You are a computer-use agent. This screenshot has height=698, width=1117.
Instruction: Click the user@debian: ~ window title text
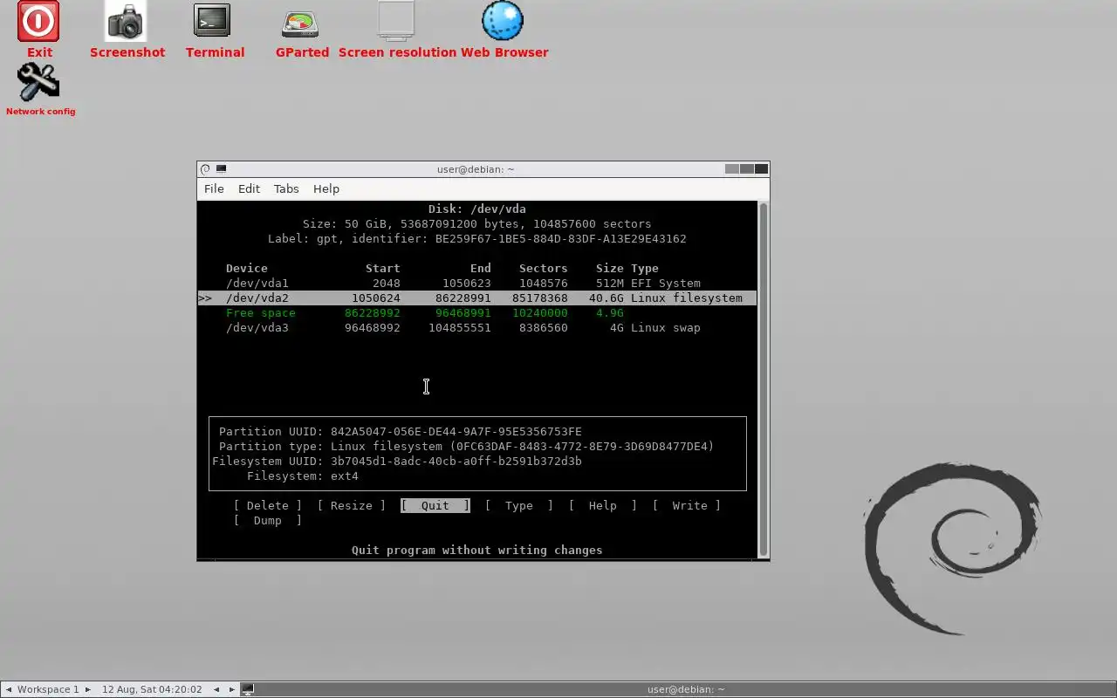(x=476, y=169)
